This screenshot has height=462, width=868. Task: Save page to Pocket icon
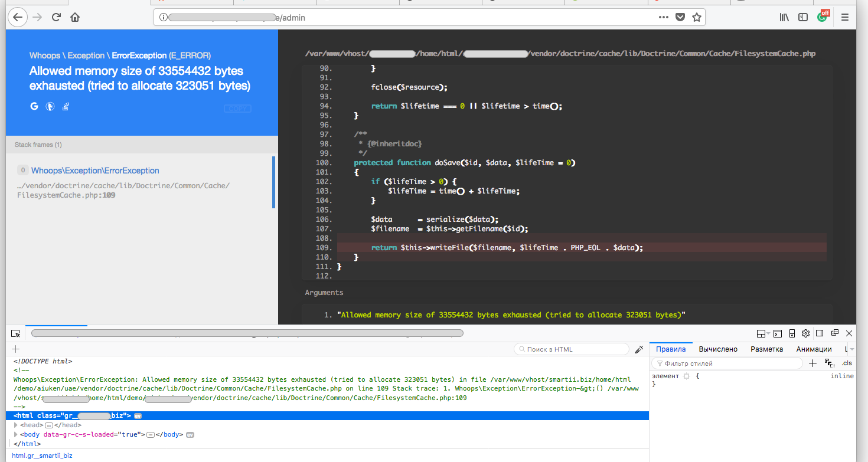tap(680, 18)
